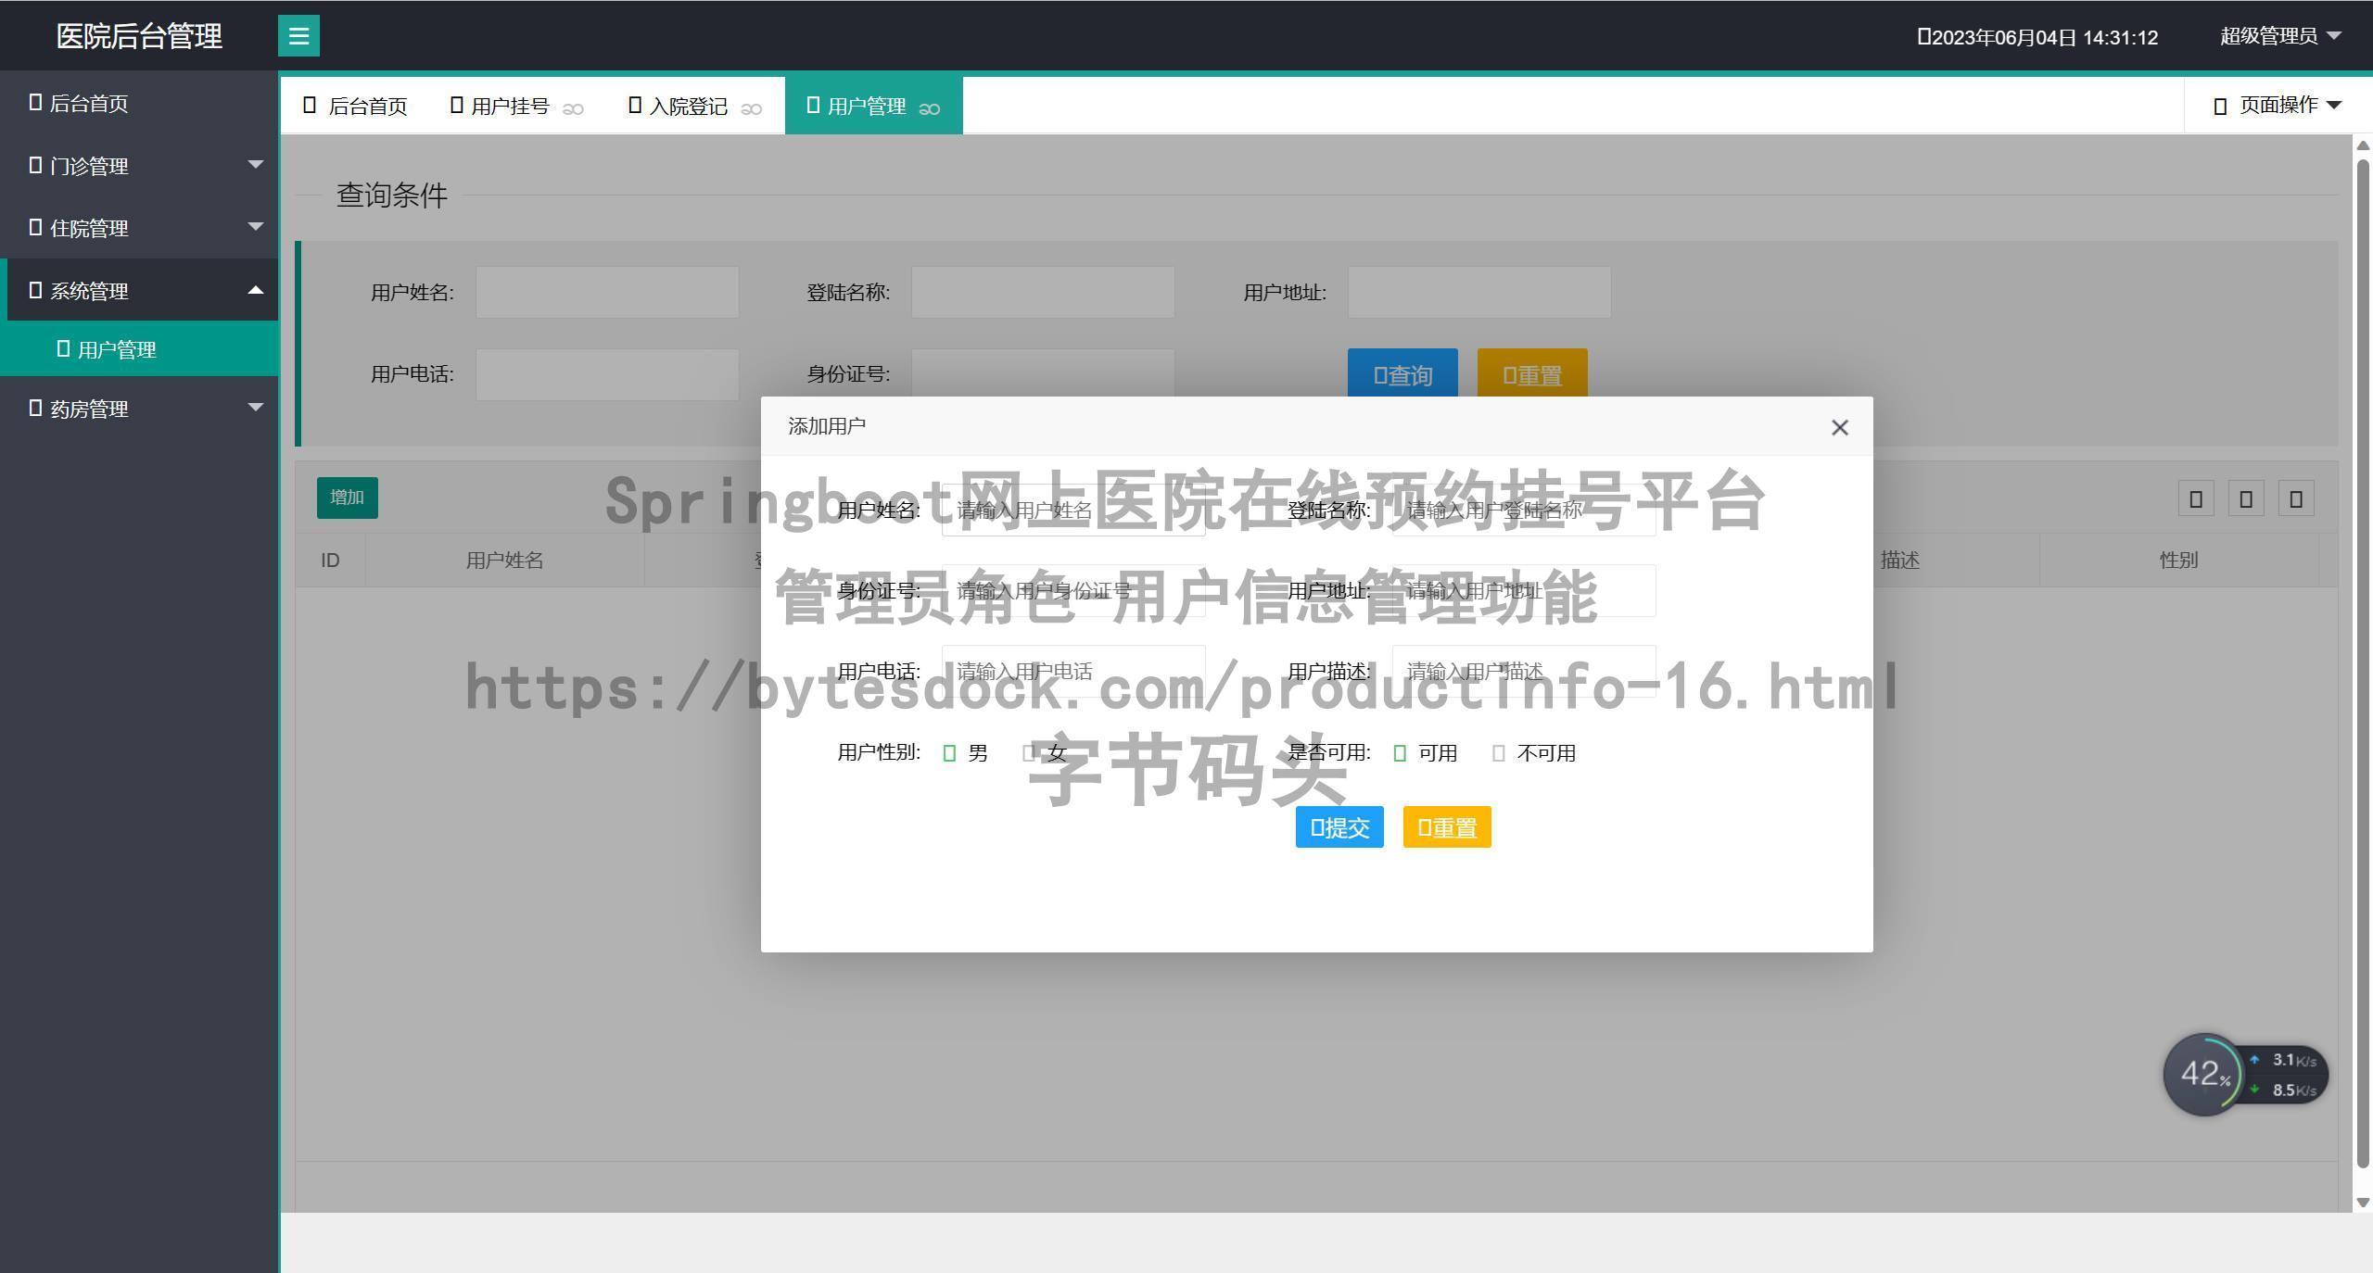Open the 页面操作 dropdown

2278,106
